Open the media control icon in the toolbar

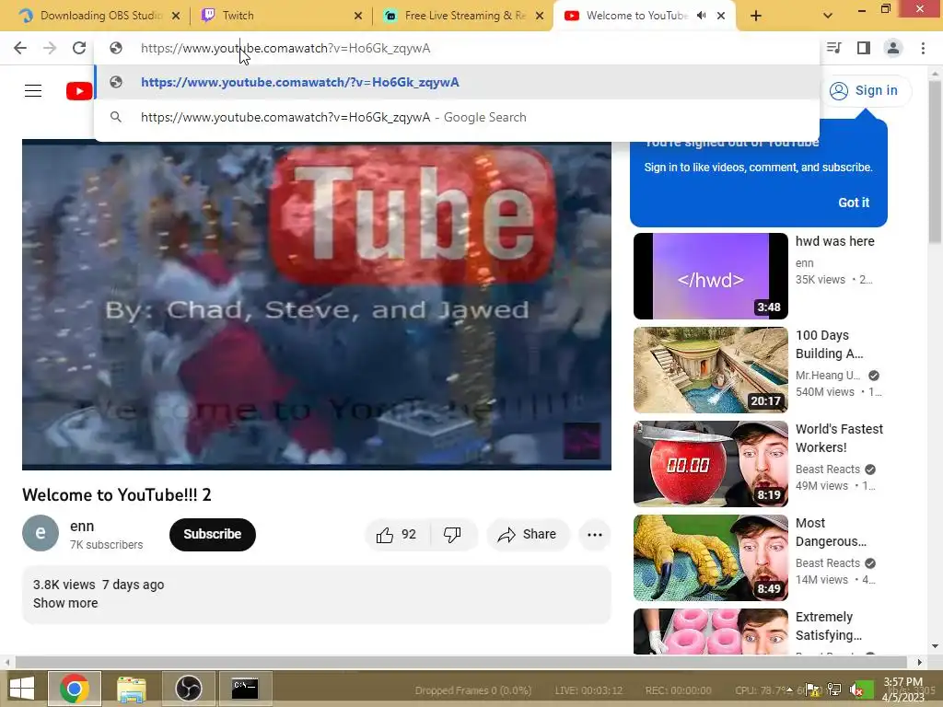click(833, 48)
